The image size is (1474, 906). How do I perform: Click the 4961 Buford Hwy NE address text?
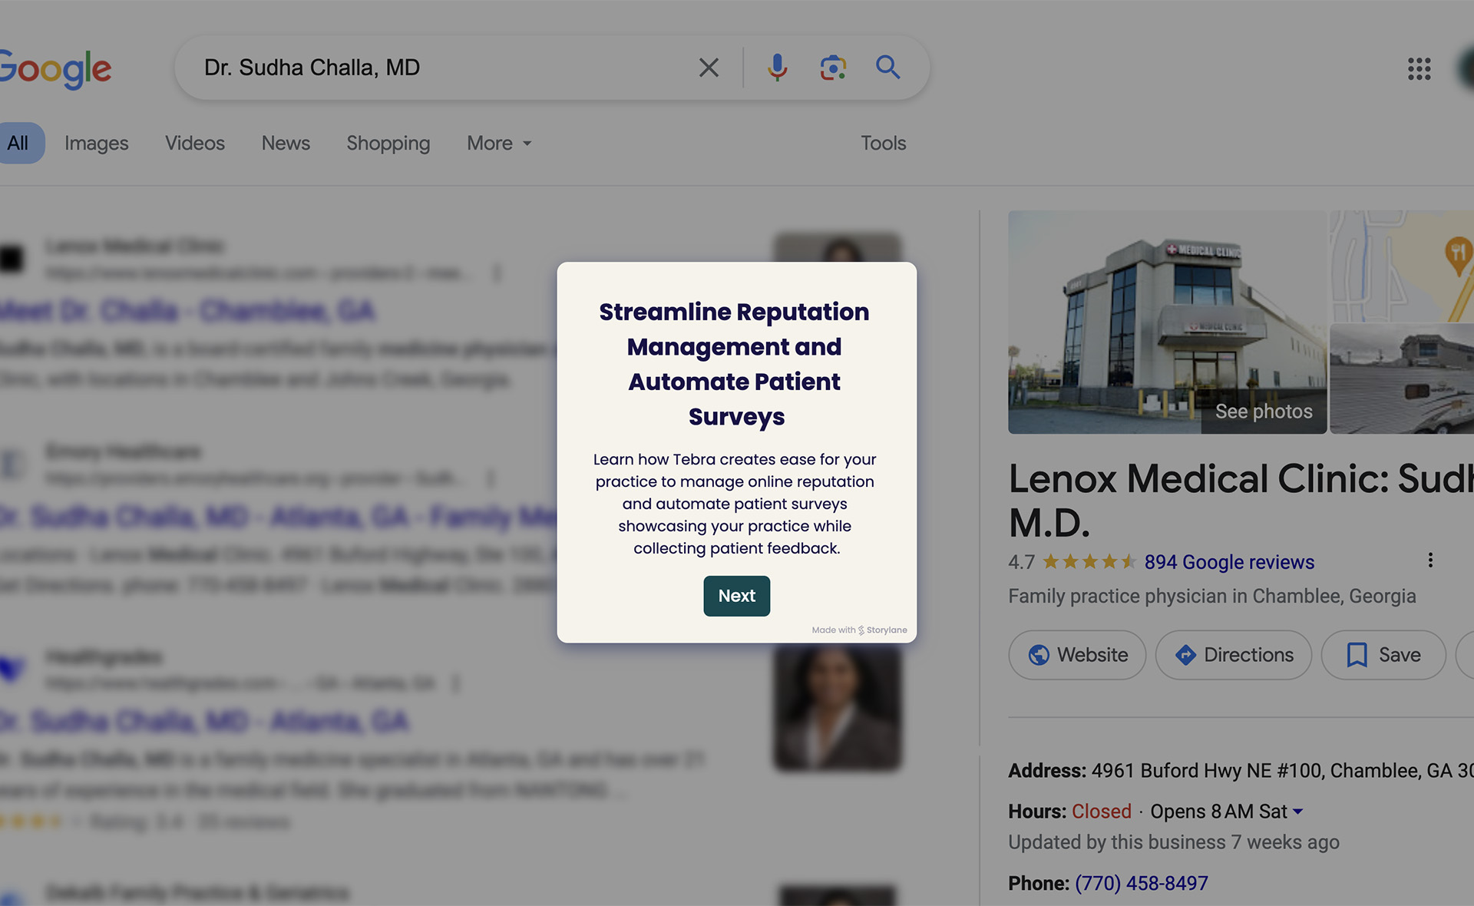tap(1283, 771)
